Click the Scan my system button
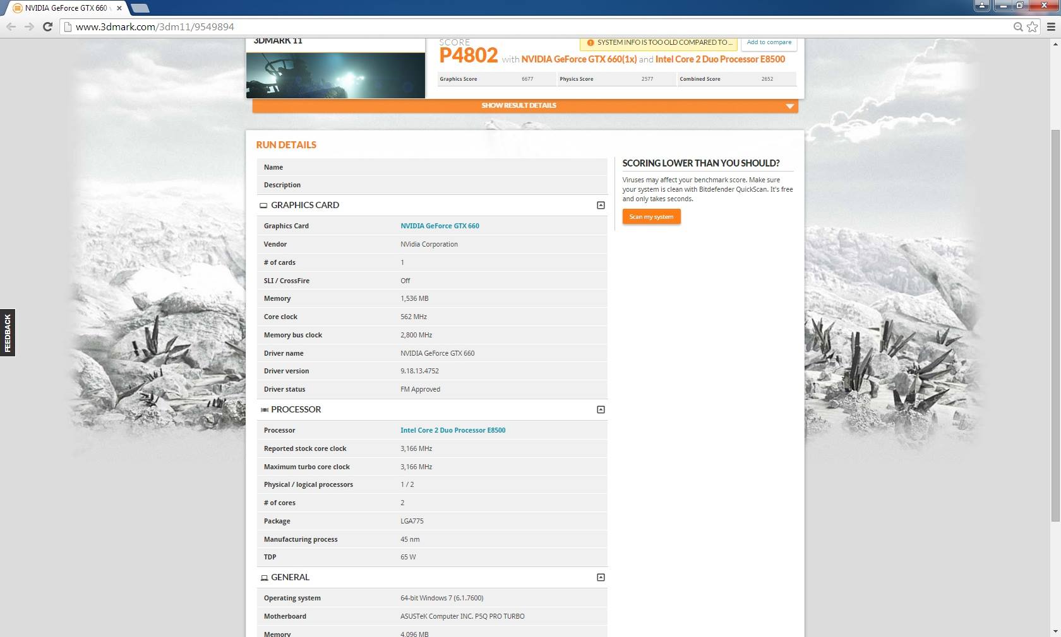 click(651, 217)
